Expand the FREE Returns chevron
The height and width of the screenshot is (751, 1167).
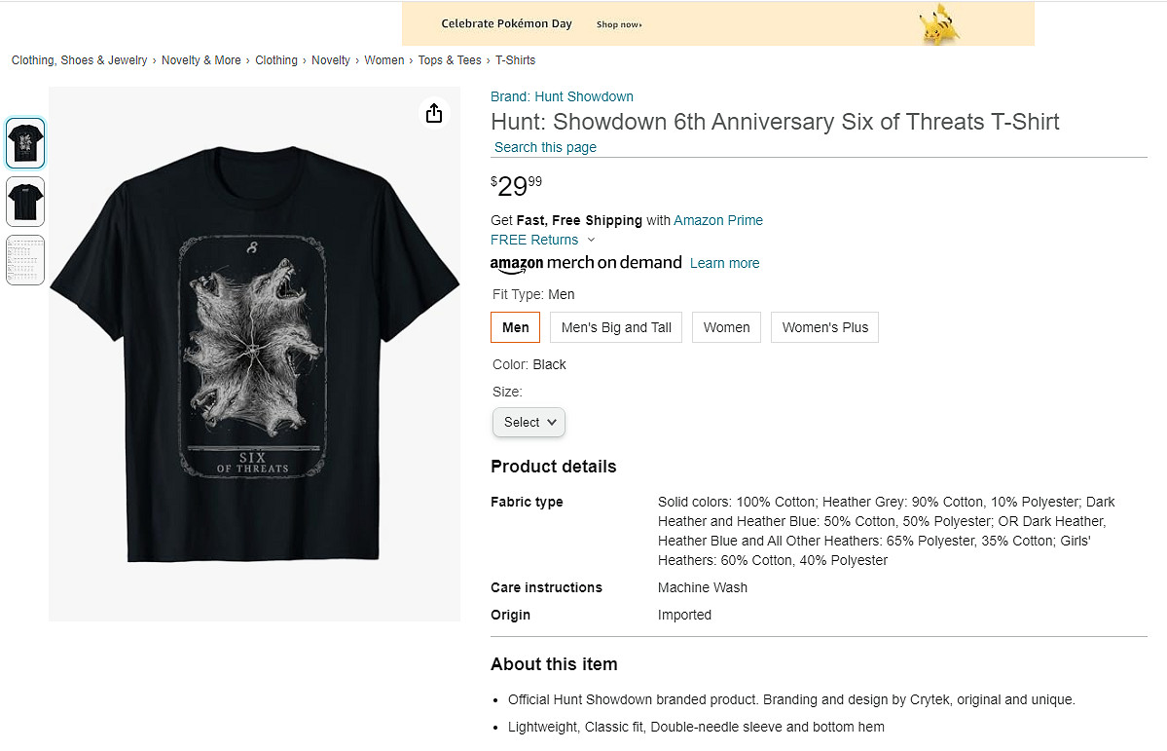591,240
